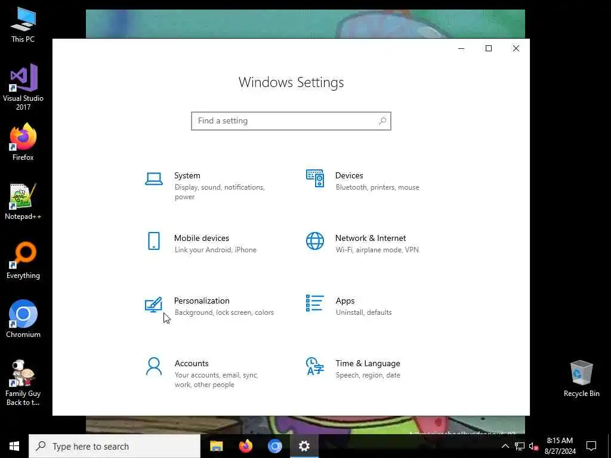
Task: Open the Network & Internet globe icon
Action: 315,241
